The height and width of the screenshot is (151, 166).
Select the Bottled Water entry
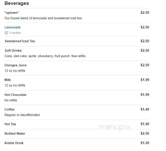pos(15,133)
